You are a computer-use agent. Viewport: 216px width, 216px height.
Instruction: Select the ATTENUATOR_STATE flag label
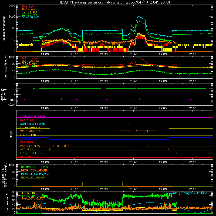[x=33, y=117]
